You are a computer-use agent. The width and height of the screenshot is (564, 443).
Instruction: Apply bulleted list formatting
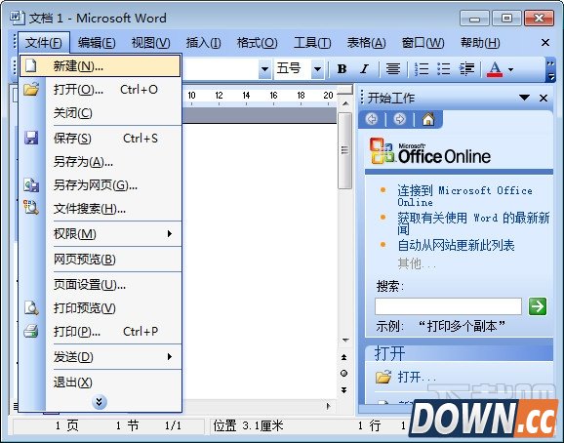444,68
